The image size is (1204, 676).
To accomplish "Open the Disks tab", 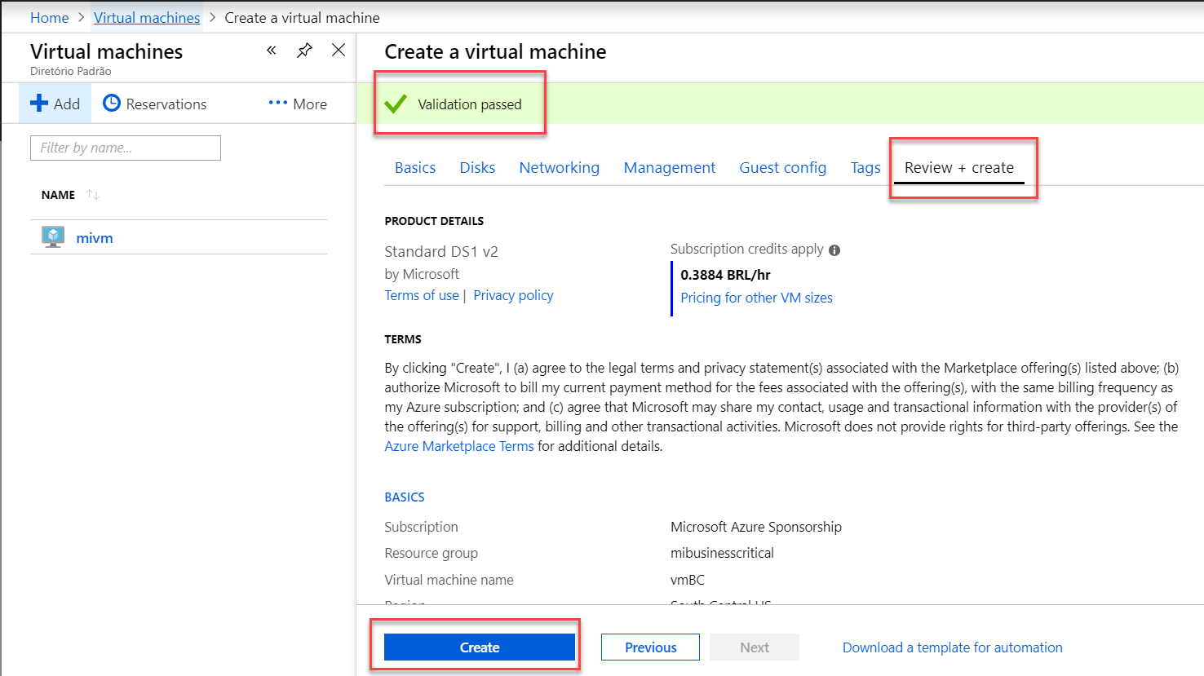I will coord(477,167).
